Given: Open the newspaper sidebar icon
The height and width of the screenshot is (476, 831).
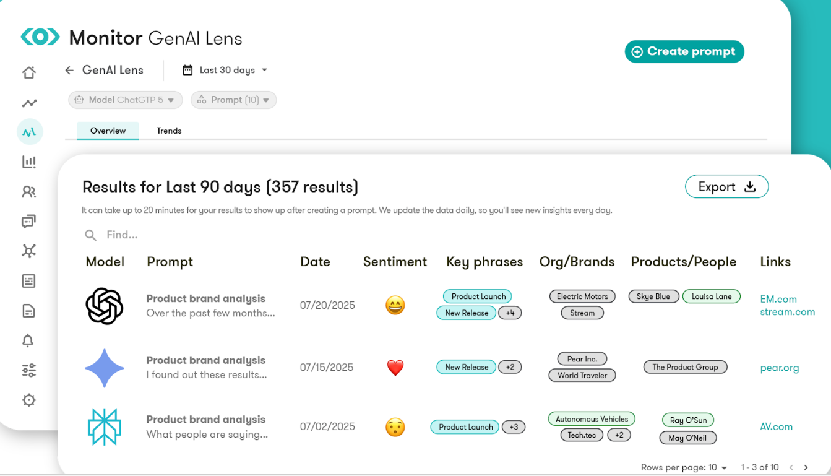Looking at the screenshot, I should click(29, 281).
